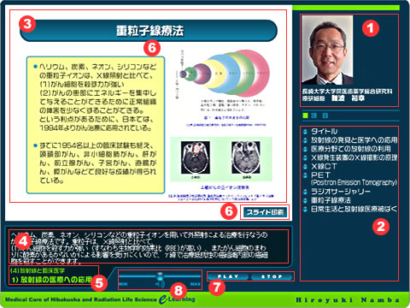The image size is (410, 308).
Task: Click the volume slider knob
Action: point(160,275)
